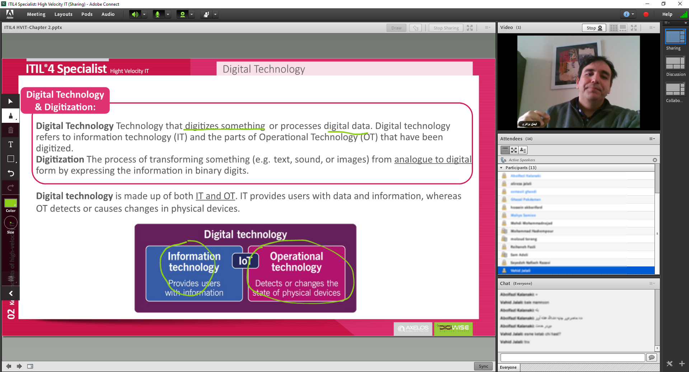
Task: Click the Adobe logo in menu bar
Action: pos(10,14)
